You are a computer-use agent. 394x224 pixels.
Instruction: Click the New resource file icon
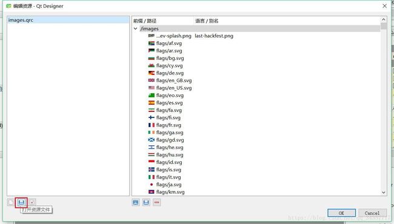point(11,202)
